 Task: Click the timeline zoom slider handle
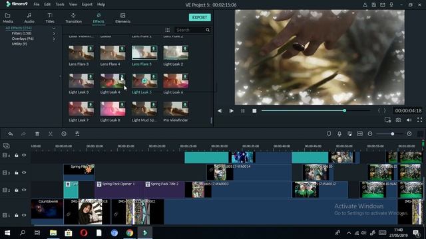[x=392, y=134]
